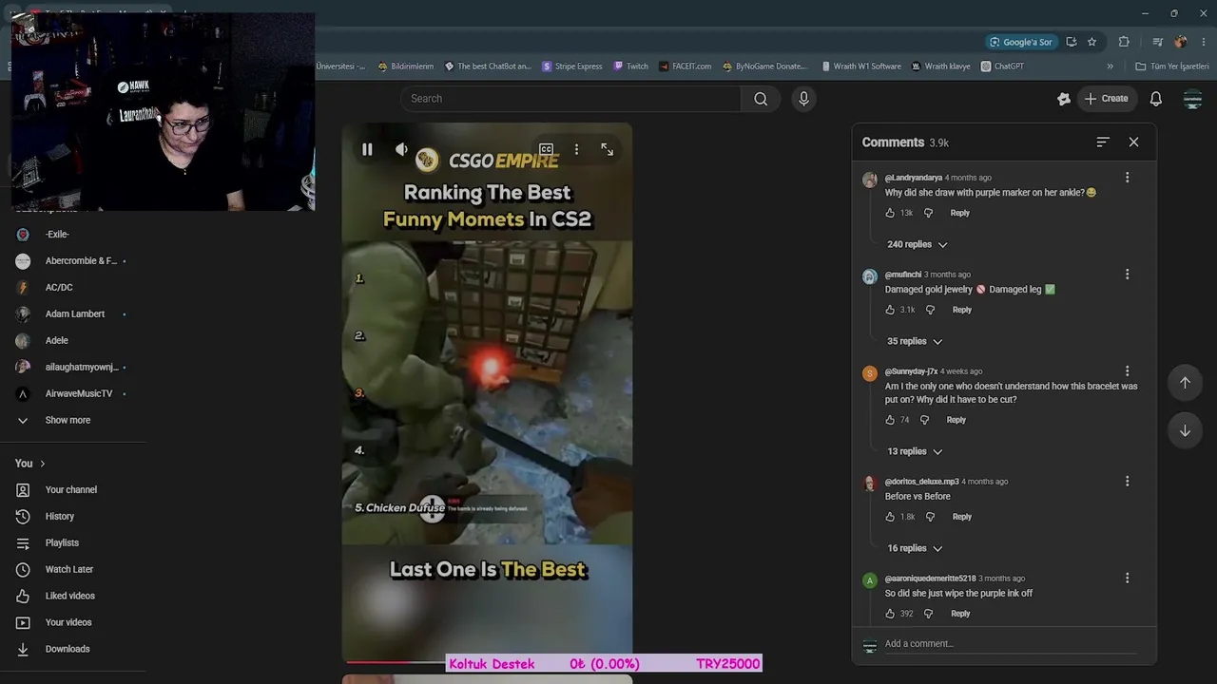Reply to @aaroniquedemeritte5218's comment
This screenshot has height=684, width=1217.
pyautogui.click(x=960, y=614)
